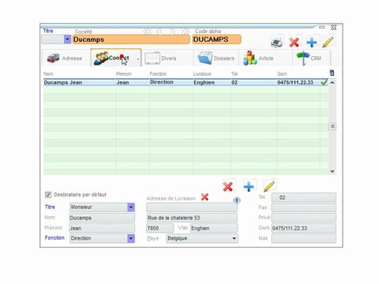Click the 0475/111.22.33 cell in the grid

coord(298,82)
